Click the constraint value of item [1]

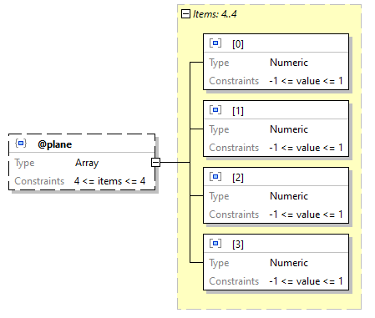[306, 148]
